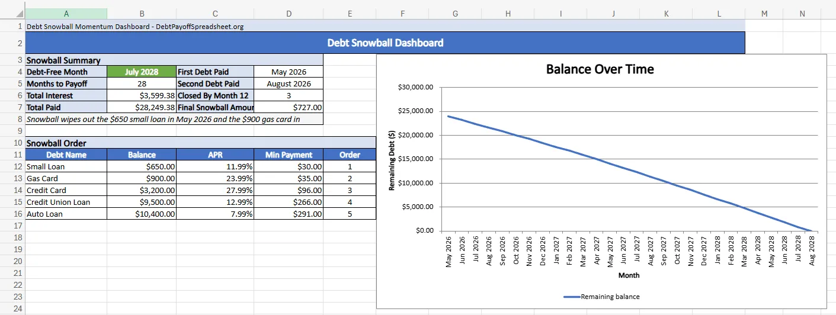836x315 pixels.
Task: Select the Total Paid value $28,249.38
Action: click(142, 107)
